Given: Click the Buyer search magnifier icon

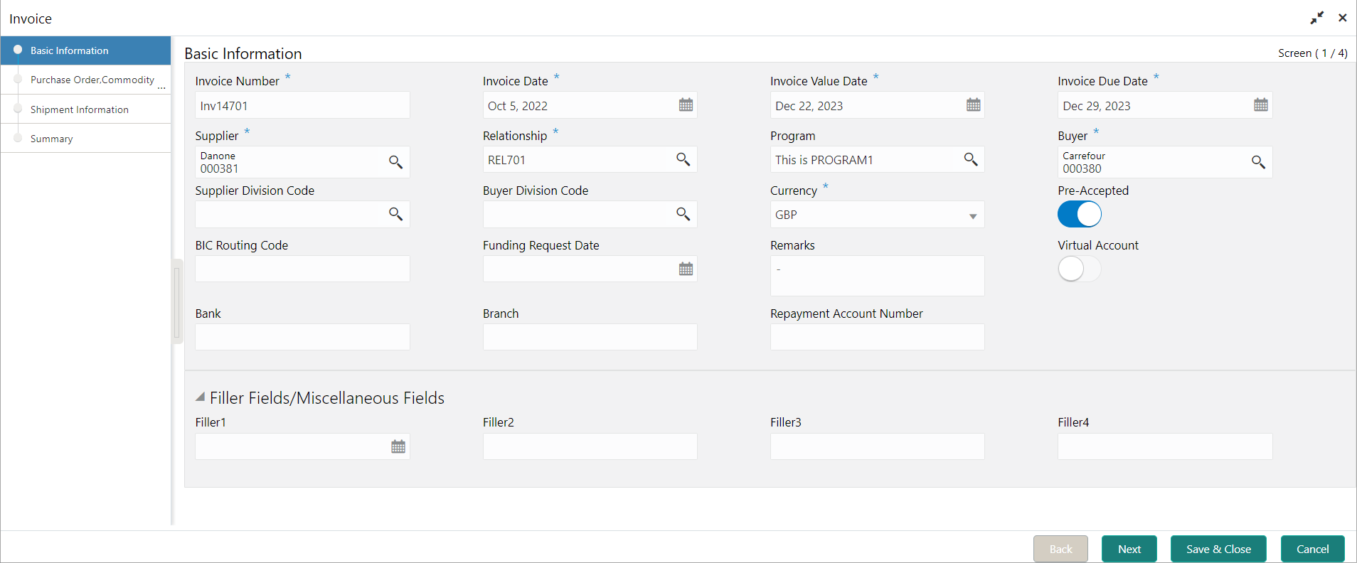Looking at the screenshot, I should [1258, 162].
